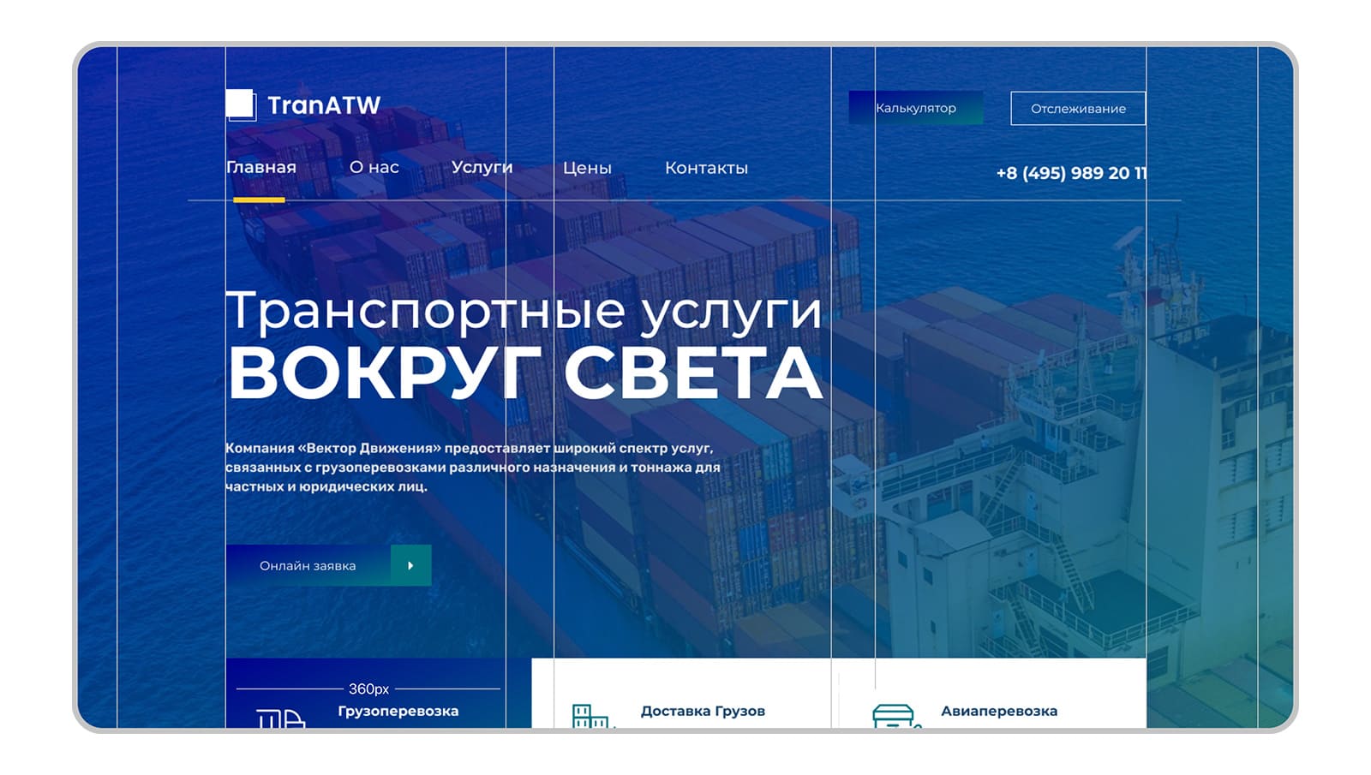Submit via the Онлайн заявка button
The width and height of the screenshot is (1371, 775).
(308, 565)
